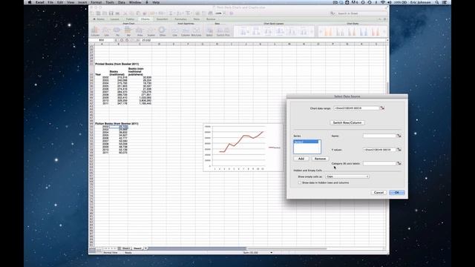Click the Remove series button
This screenshot has height=267, width=475.
pyautogui.click(x=320, y=159)
